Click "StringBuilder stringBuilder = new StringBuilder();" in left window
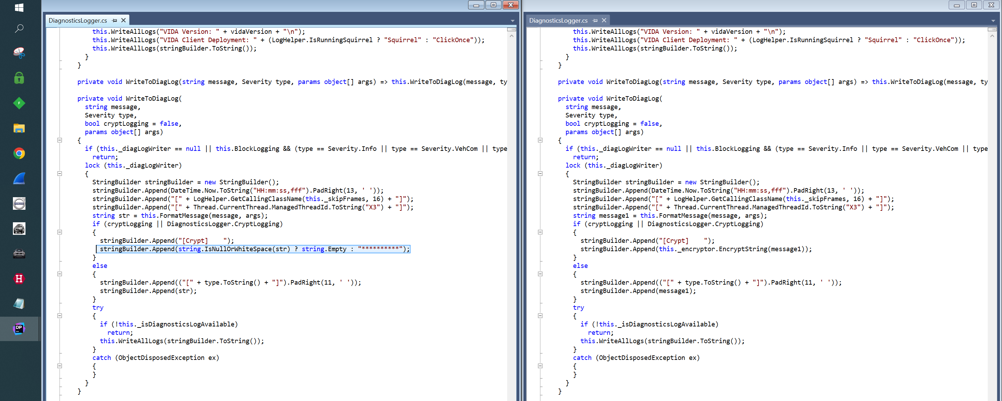 (x=186, y=182)
